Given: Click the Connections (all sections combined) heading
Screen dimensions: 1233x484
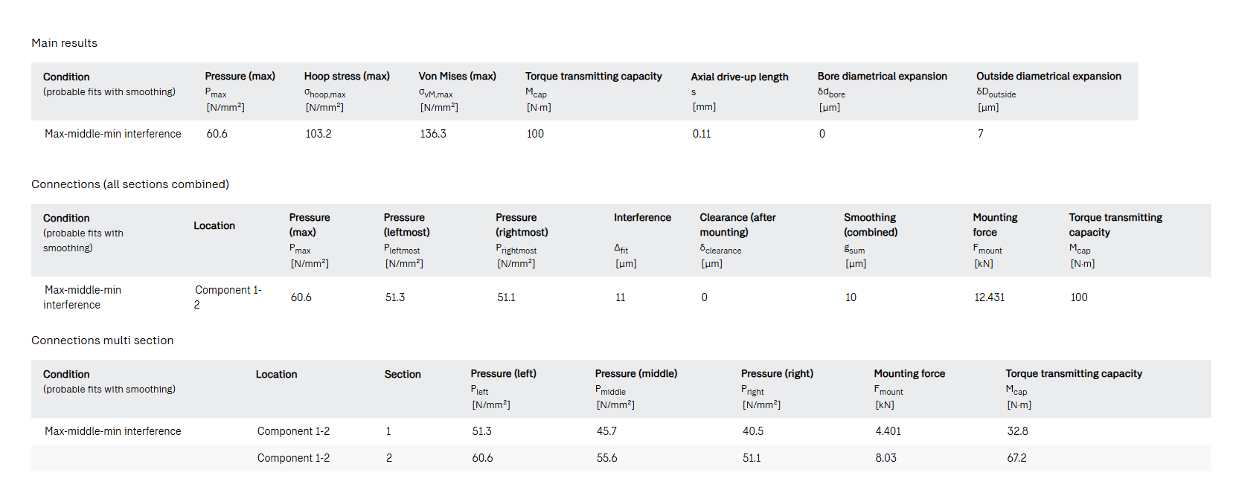Looking at the screenshot, I should [x=130, y=184].
